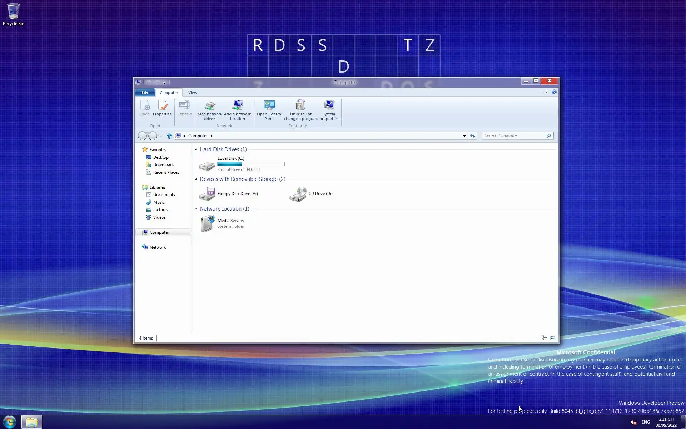Switch to large icons view in status bar
This screenshot has height=429, width=686.
pos(553,338)
